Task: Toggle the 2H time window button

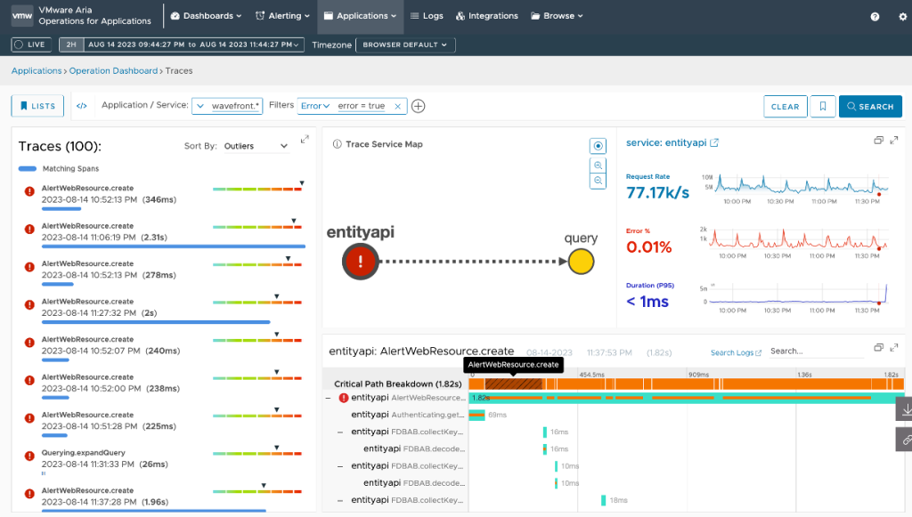Action: (71, 44)
